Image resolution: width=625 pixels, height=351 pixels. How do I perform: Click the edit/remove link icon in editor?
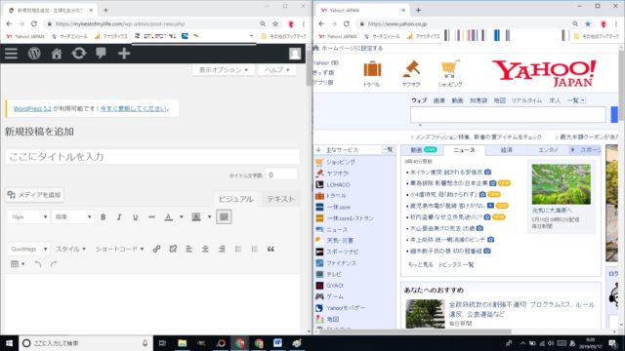point(173,249)
